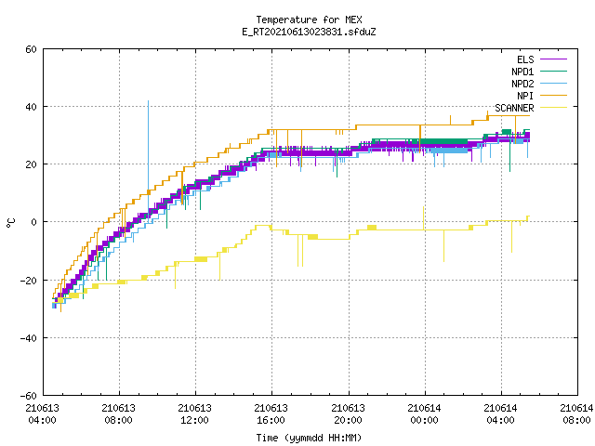Click the x-axis label 210613 20:00
This screenshot has height=446, width=595.
[x=348, y=414]
